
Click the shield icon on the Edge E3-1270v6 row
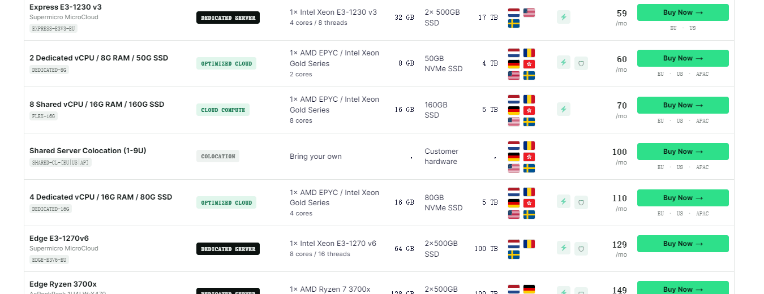581,248
